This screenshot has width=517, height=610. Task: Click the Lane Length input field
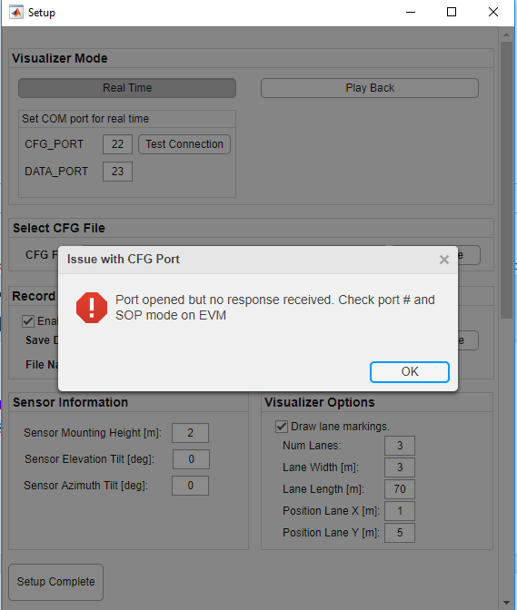pyautogui.click(x=400, y=489)
